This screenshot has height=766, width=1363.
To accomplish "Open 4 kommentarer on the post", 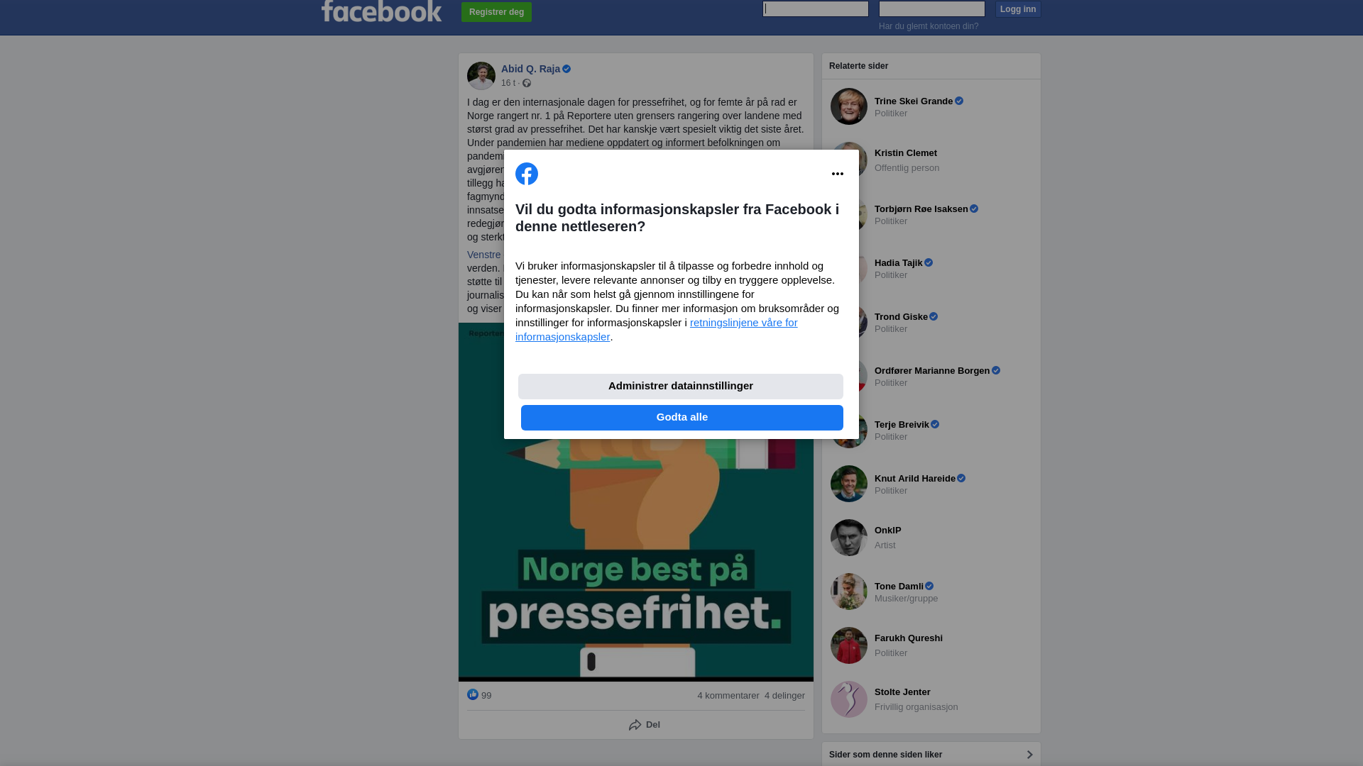I will pos(728,696).
